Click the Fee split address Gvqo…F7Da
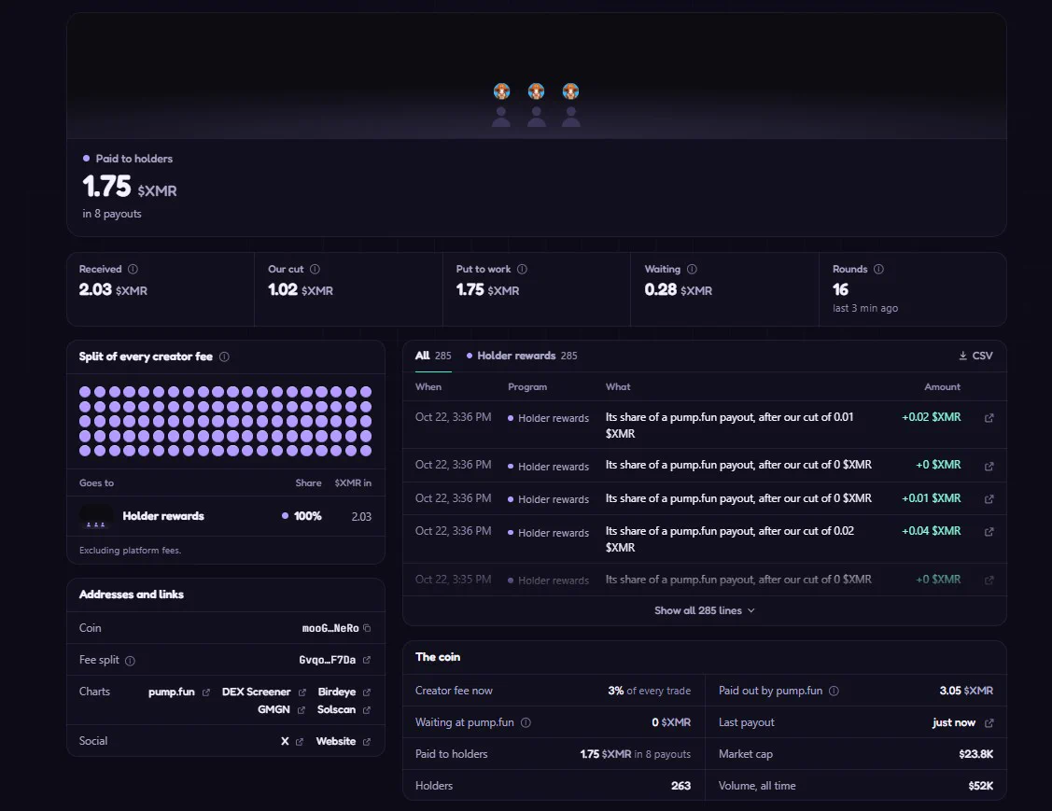1052x811 pixels. click(327, 660)
